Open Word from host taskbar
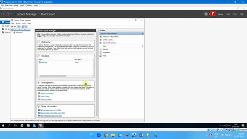The image size is (247, 139). (x=141, y=135)
